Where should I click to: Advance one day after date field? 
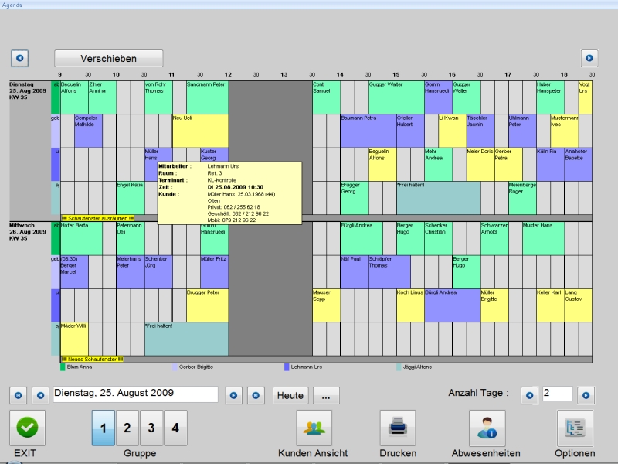coord(234,395)
